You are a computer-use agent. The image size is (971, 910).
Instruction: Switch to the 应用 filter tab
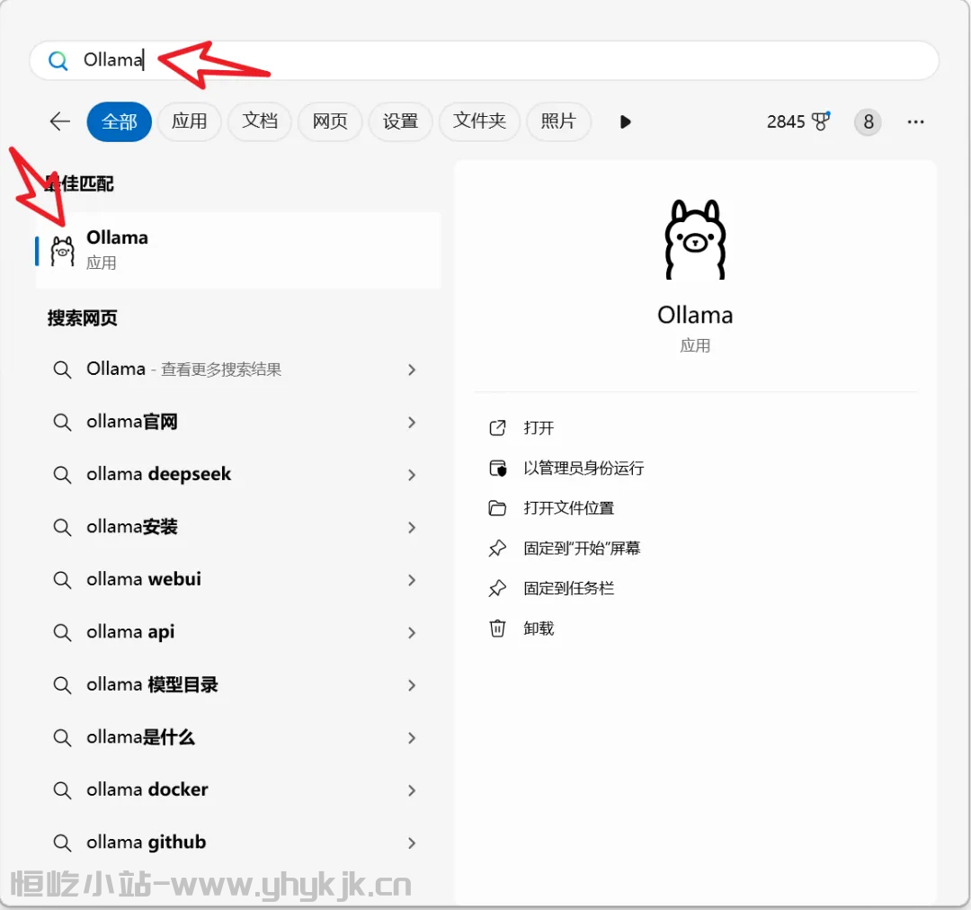tap(190, 121)
